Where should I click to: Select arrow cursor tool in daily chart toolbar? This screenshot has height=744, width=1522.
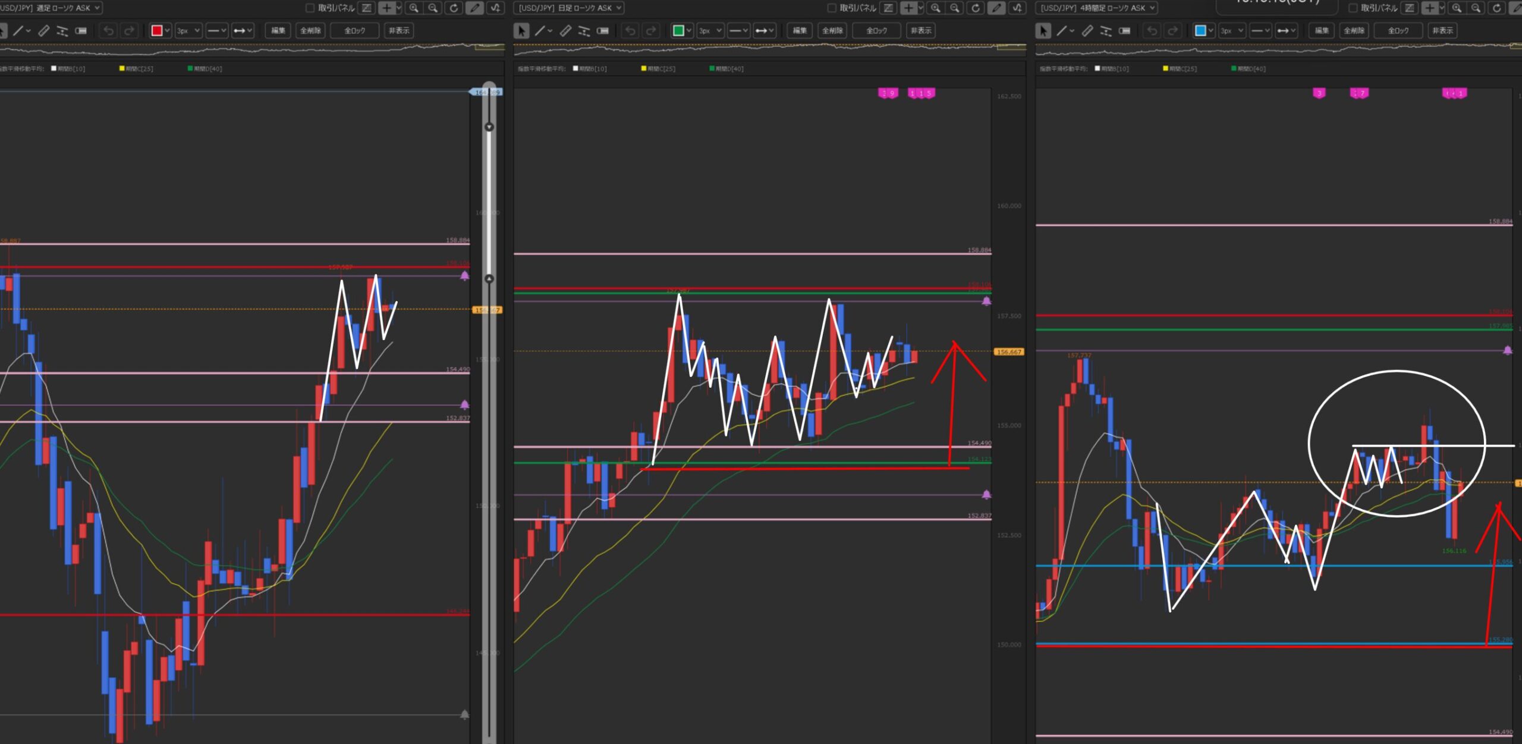521,30
